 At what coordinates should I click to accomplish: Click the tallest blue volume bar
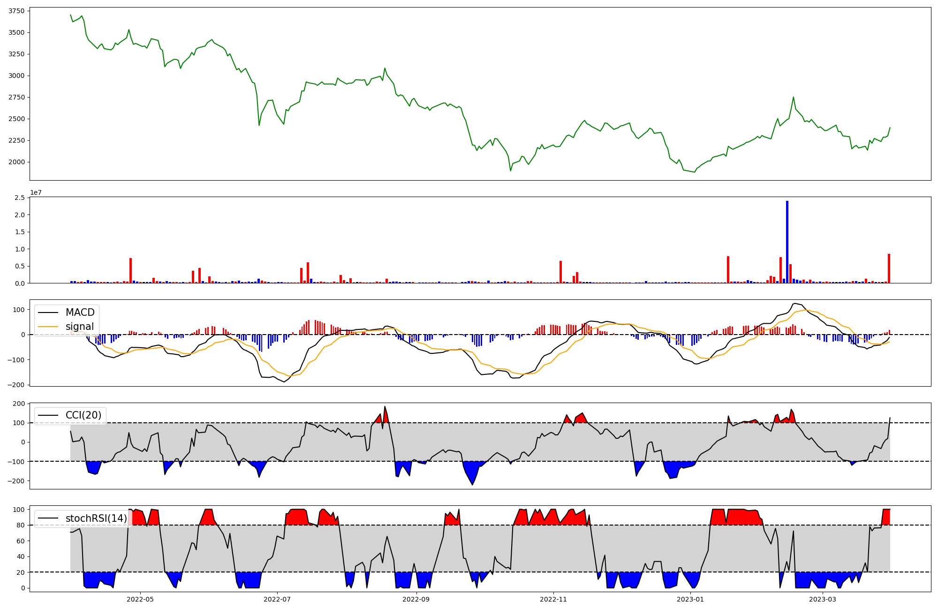(787, 242)
